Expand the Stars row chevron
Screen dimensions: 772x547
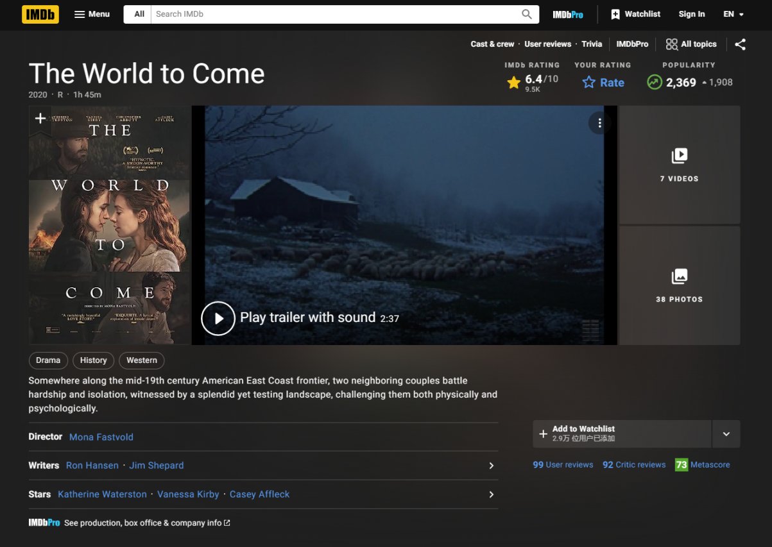pos(492,494)
